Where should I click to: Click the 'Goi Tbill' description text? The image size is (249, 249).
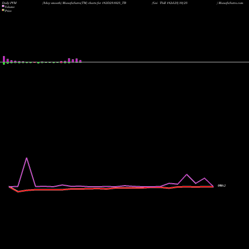tap(170, 3)
